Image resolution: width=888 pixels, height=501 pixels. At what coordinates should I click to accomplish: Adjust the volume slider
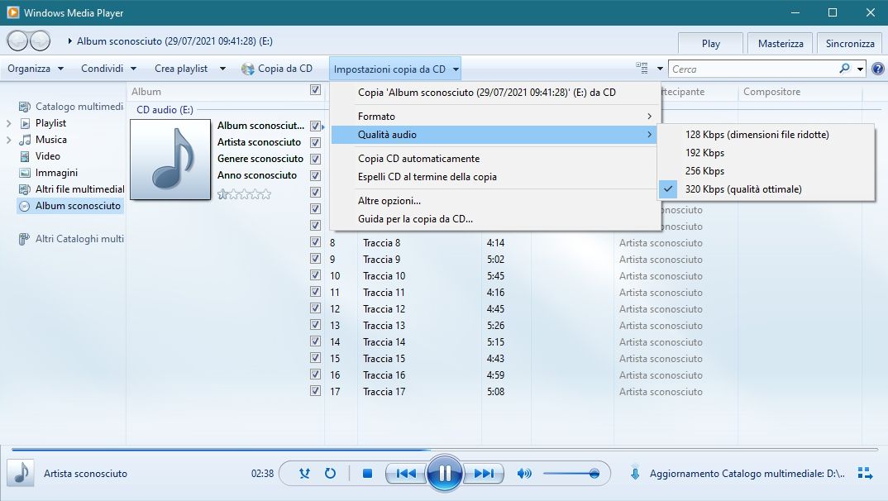[571, 473]
